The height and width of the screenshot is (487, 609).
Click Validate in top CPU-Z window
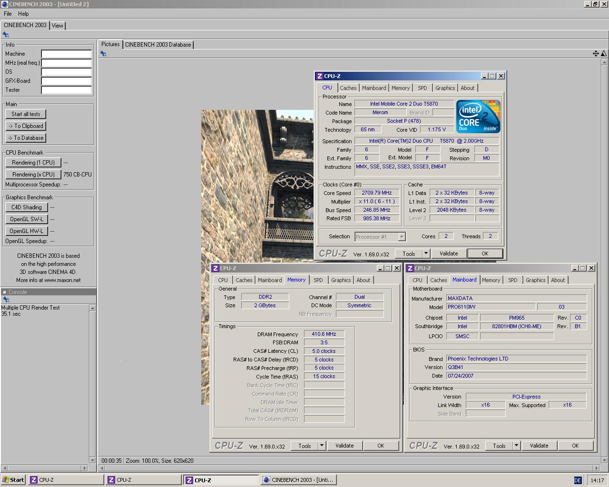[x=449, y=253]
